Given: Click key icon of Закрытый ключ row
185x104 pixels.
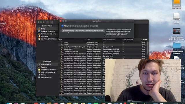Looking at the screenshot, I should pyautogui.click(x=62, y=44).
